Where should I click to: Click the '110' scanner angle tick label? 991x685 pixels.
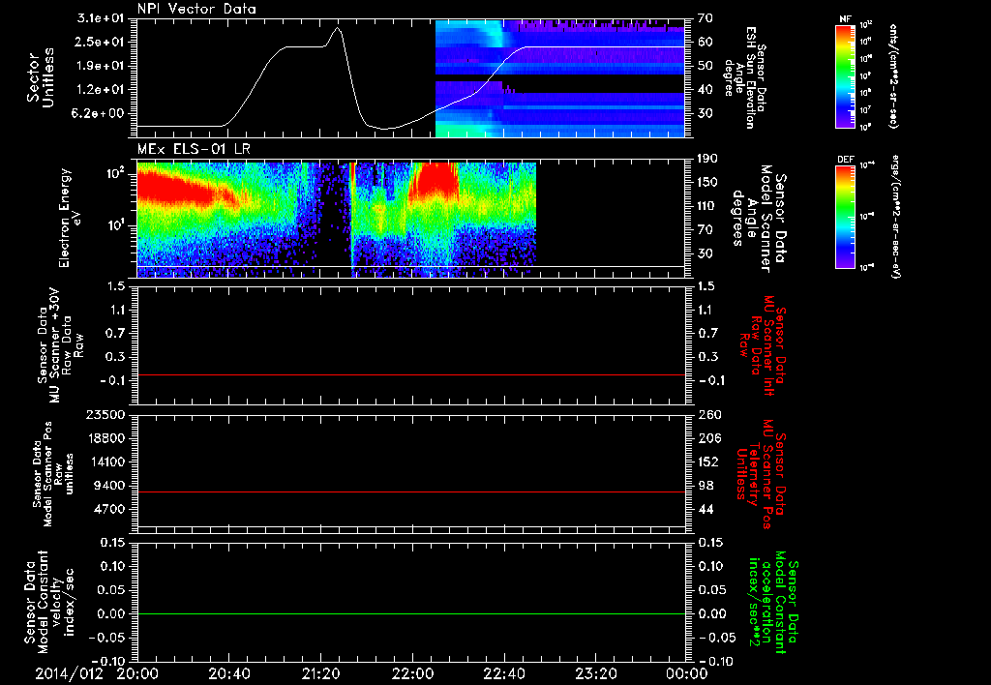pyautogui.click(x=707, y=206)
